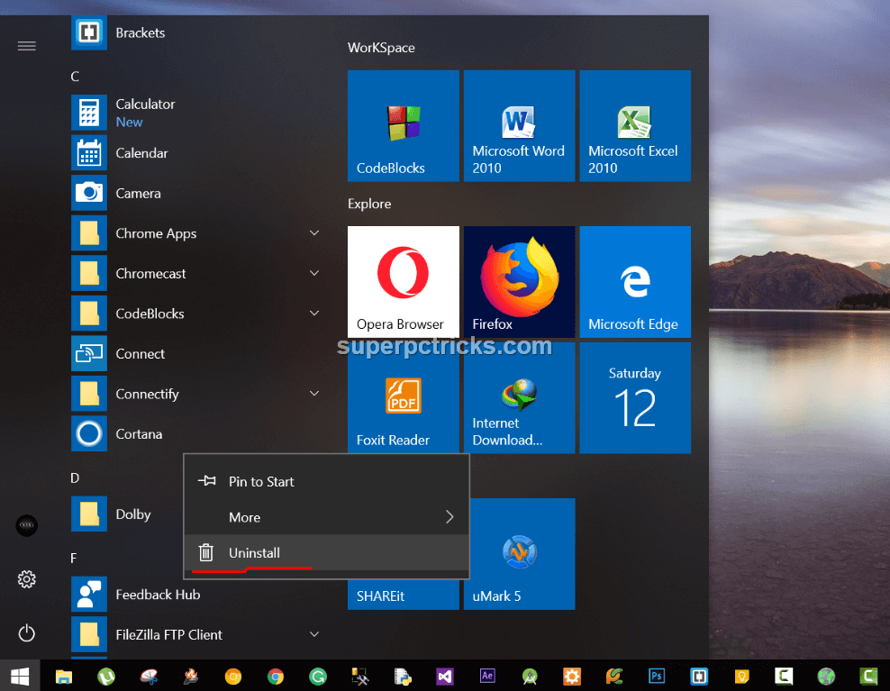The width and height of the screenshot is (890, 691).
Task: Open the Dolby folder
Action: tap(127, 514)
